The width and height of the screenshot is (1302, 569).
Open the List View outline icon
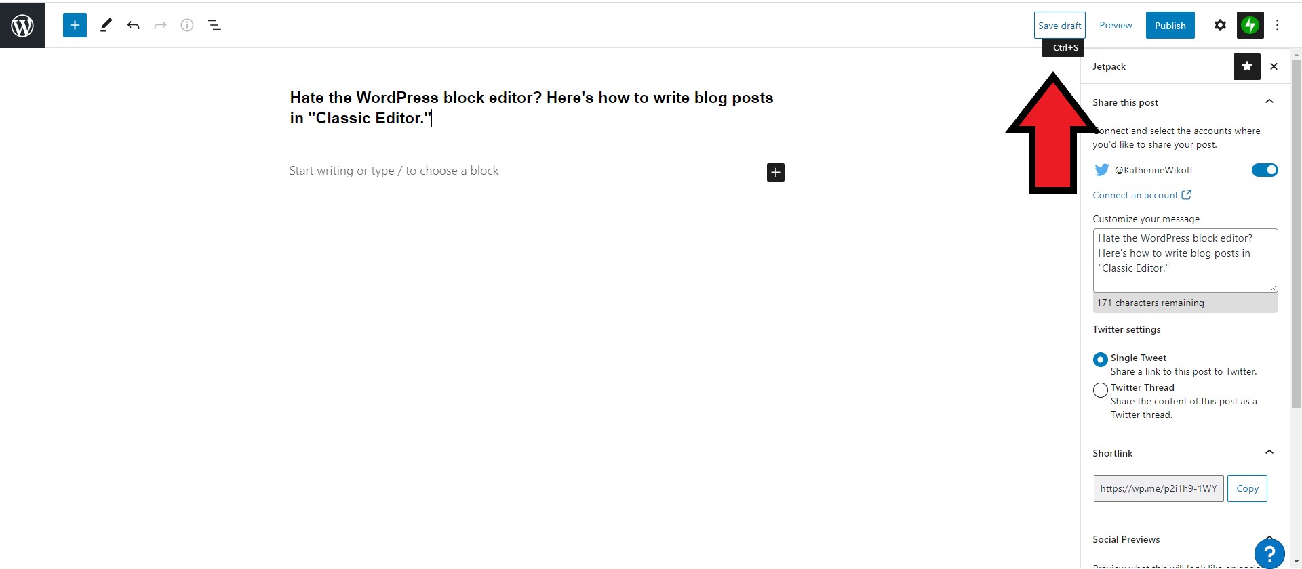pyautogui.click(x=214, y=26)
